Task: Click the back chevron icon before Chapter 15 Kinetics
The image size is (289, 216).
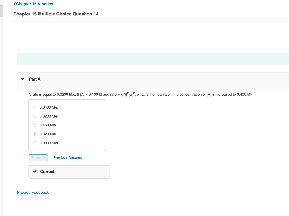Action: 14,4
